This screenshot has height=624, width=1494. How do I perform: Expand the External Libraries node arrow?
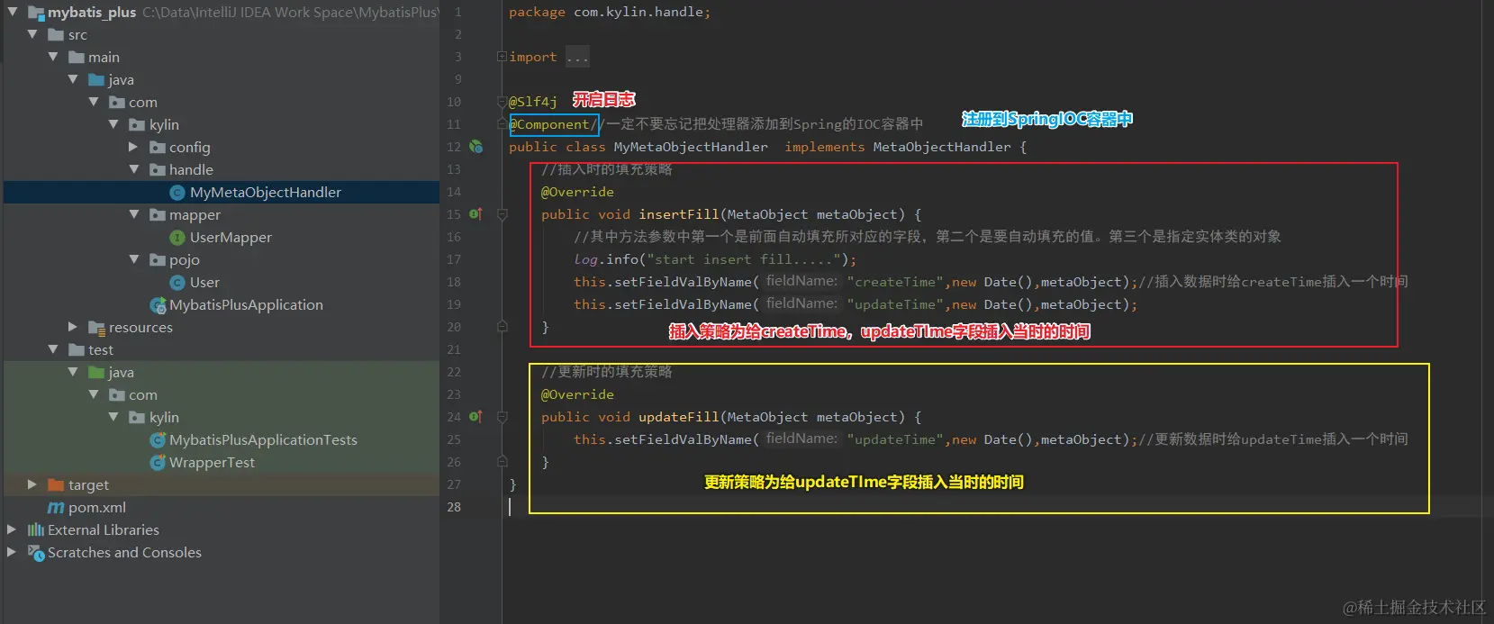12,529
